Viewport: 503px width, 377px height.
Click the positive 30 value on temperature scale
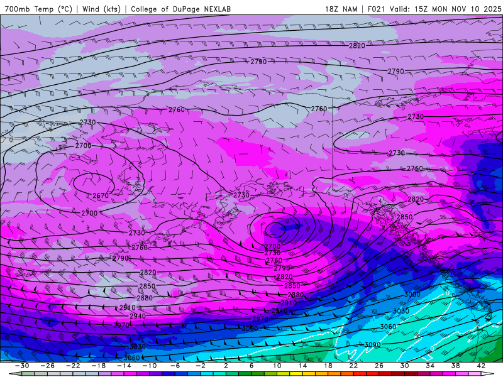pyautogui.click(x=404, y=366)
